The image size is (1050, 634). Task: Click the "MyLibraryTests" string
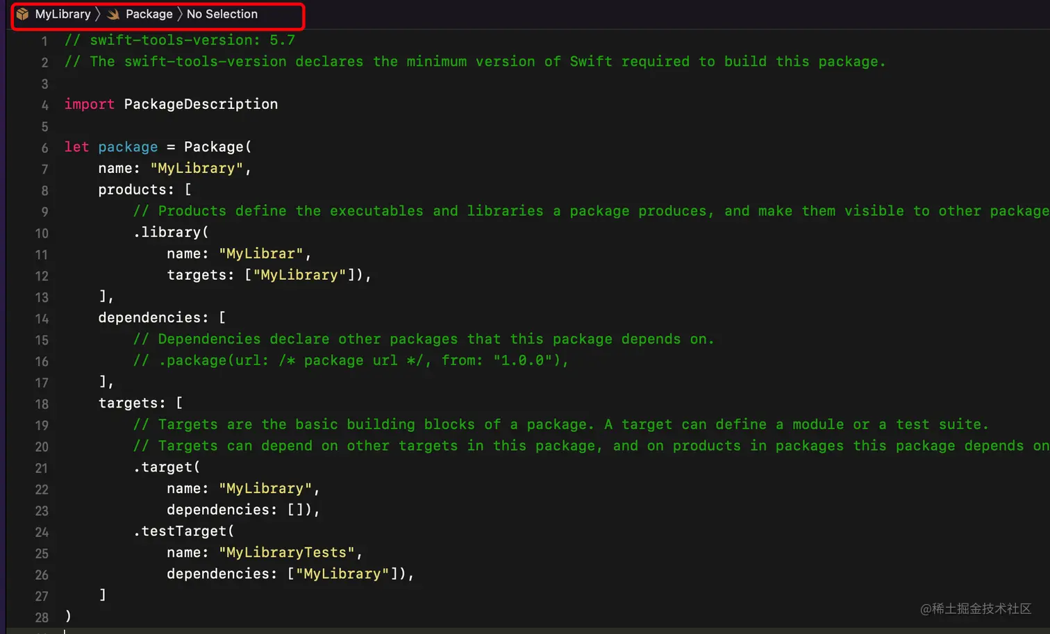287,553
